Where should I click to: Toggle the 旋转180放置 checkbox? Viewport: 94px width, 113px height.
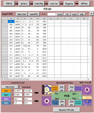click(78, 83)
